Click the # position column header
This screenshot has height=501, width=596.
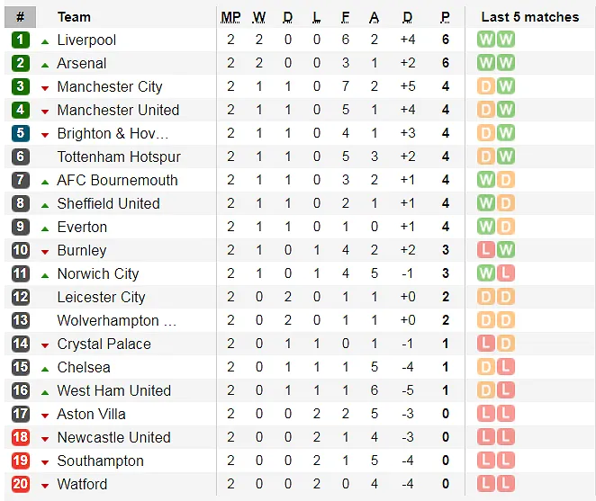click(x=21, y=16)
